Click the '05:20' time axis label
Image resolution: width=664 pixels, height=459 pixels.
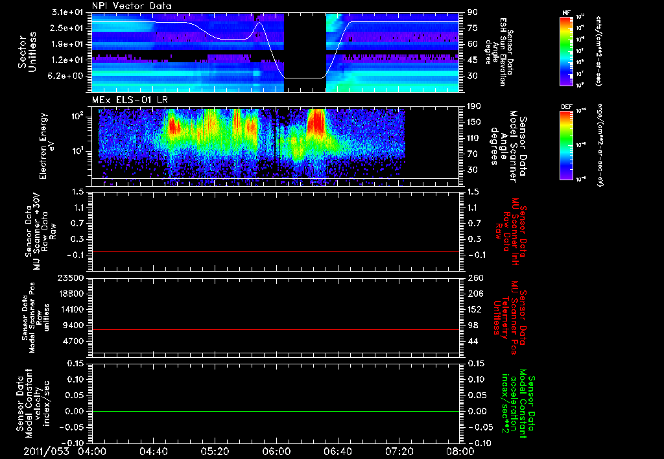tap(215, 451)
